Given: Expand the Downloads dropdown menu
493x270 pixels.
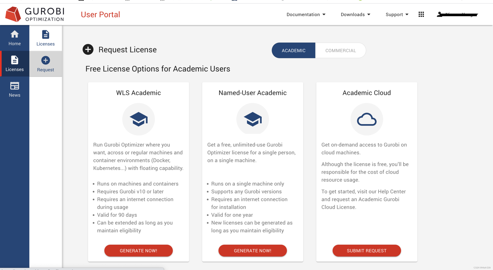Looking at the screenshot, I should (356, 15).
